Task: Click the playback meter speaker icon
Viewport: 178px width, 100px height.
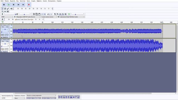Action: coord(11,9)
